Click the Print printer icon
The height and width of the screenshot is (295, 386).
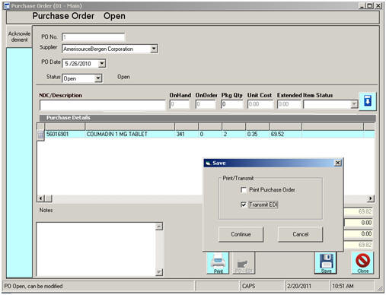218,263
